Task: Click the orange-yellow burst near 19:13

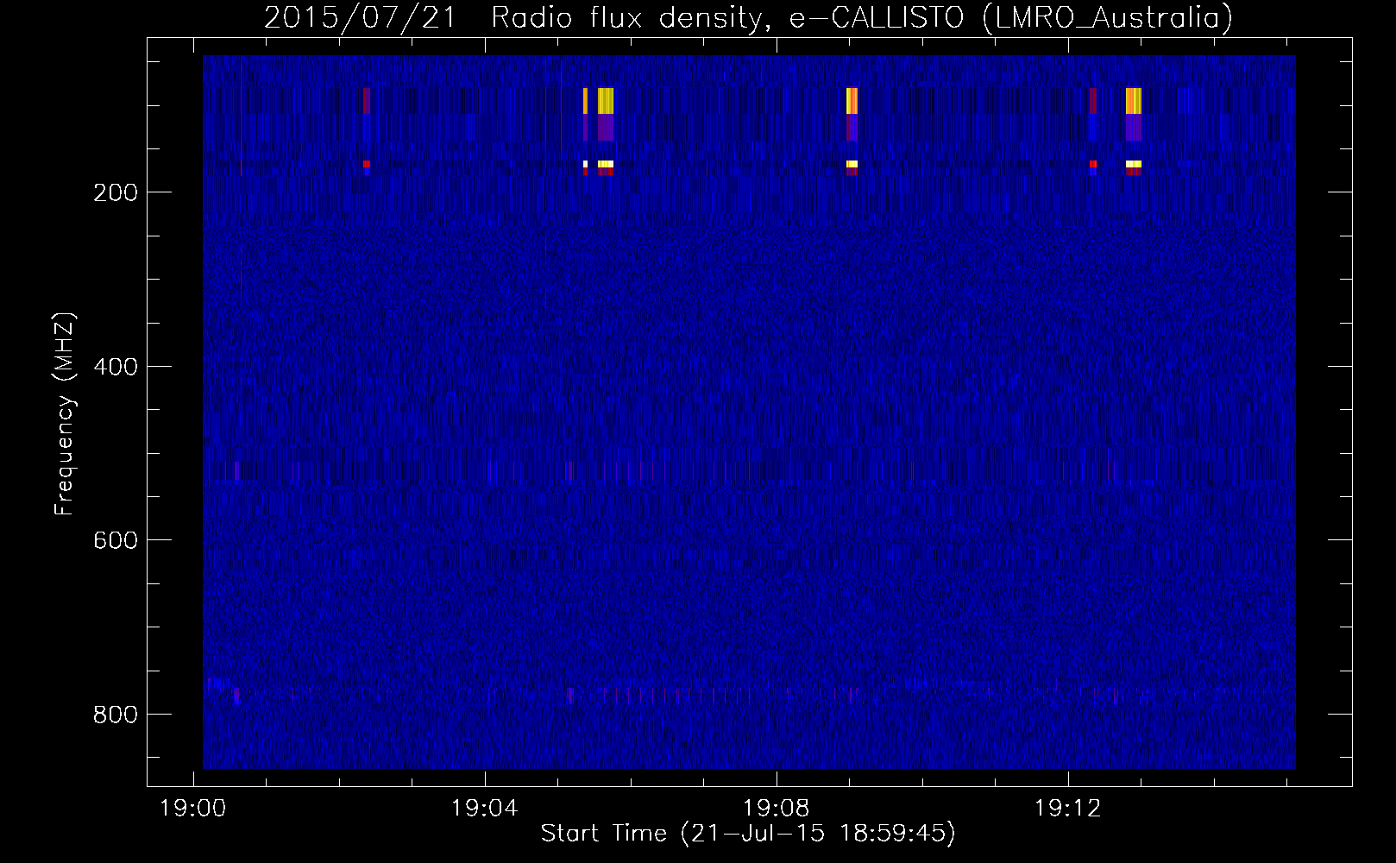Action: coord(1134,101)
